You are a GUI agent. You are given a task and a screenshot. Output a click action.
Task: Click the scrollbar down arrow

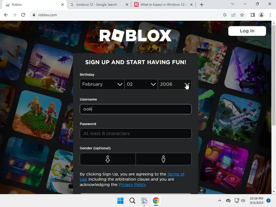274,192
